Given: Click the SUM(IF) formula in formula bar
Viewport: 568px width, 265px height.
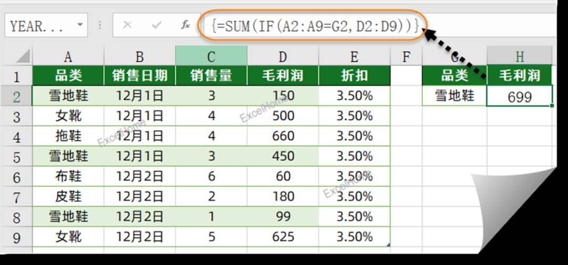Looking at the screenshot, I should coord(315,26).
